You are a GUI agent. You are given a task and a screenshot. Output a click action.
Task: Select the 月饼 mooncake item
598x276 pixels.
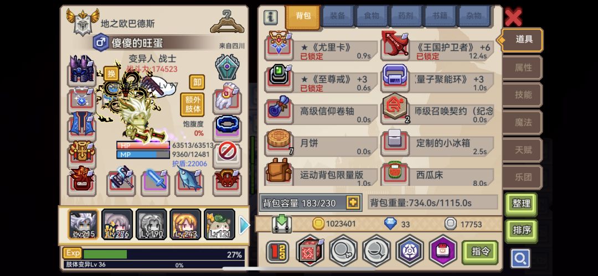tap(321, 144)
